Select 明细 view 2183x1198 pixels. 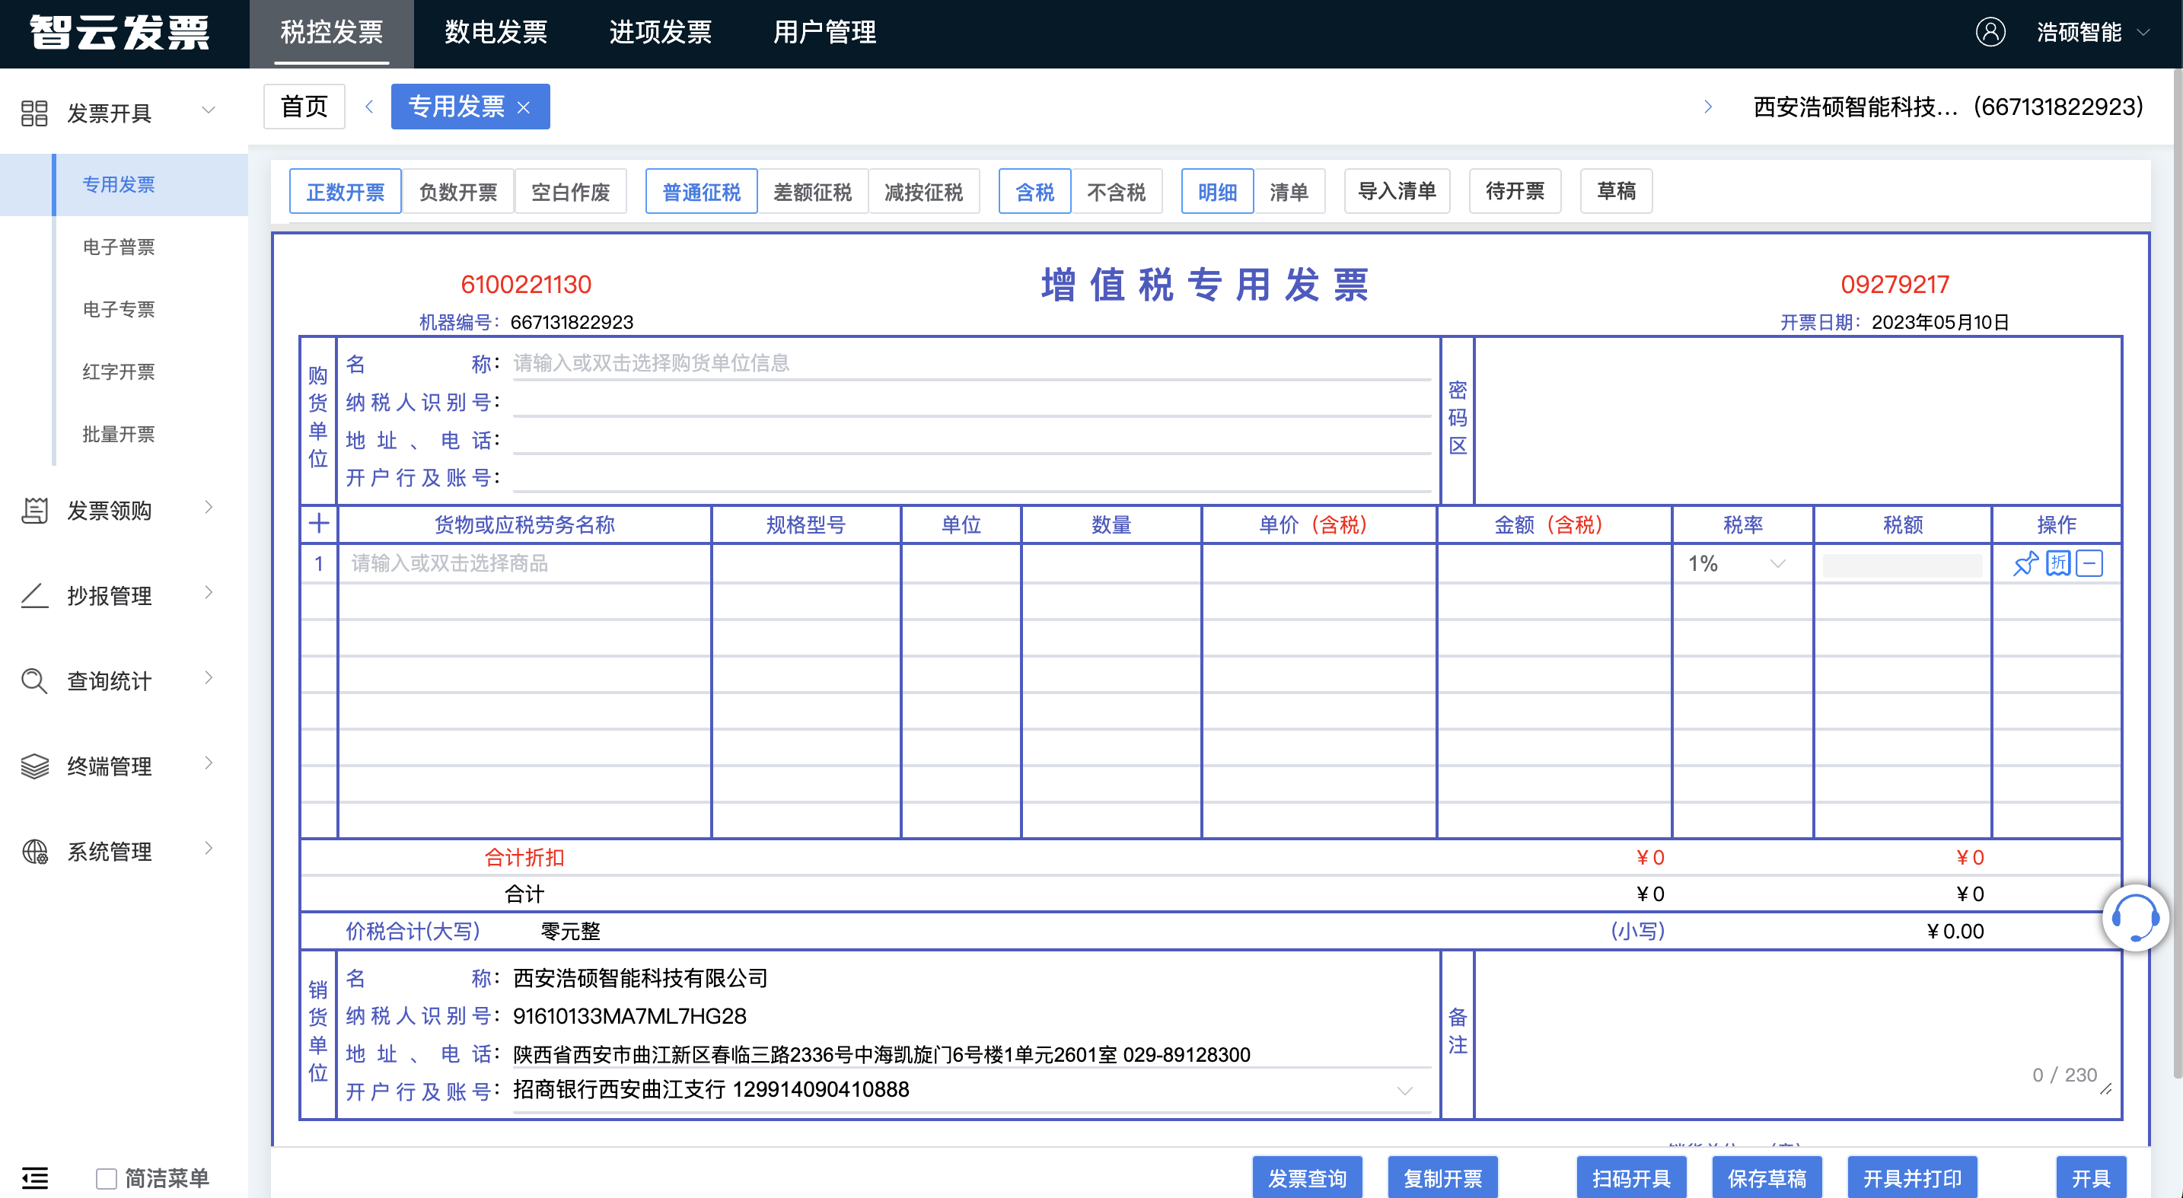click(x=1217, y=192)
